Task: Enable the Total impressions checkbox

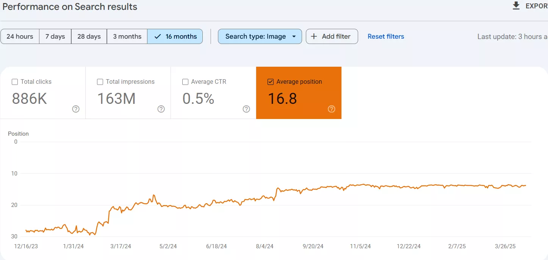Action: point(100,81)
